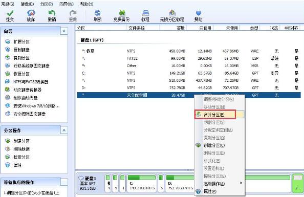
Task: Click the 放弃 (Discard) toolbar icon
Action: click(x=31, y=13)
